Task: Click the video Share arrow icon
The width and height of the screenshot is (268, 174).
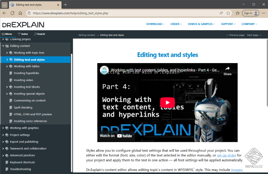Action: (228, 68)
